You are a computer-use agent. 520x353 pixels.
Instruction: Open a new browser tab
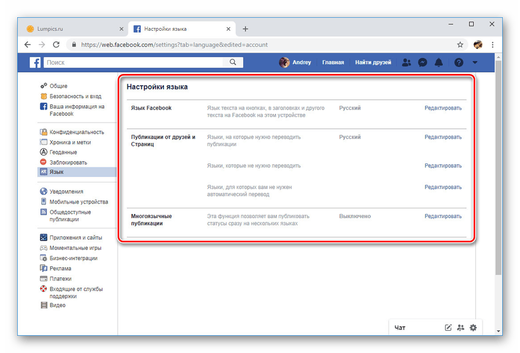tap(245, 29)
